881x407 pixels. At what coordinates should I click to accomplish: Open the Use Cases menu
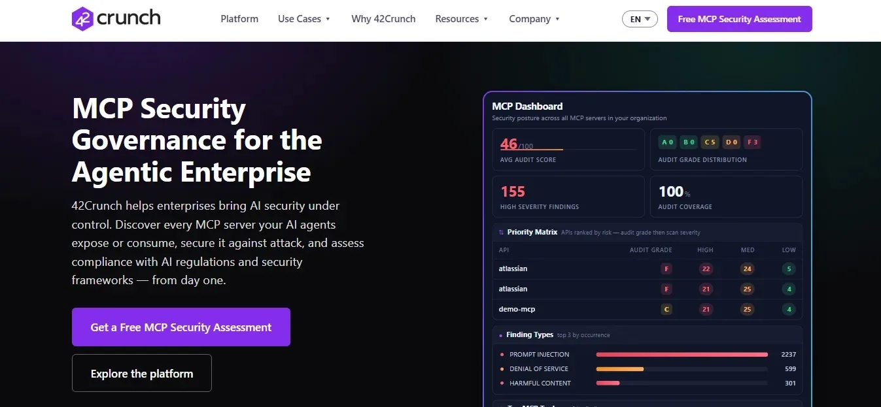[300, 19]
